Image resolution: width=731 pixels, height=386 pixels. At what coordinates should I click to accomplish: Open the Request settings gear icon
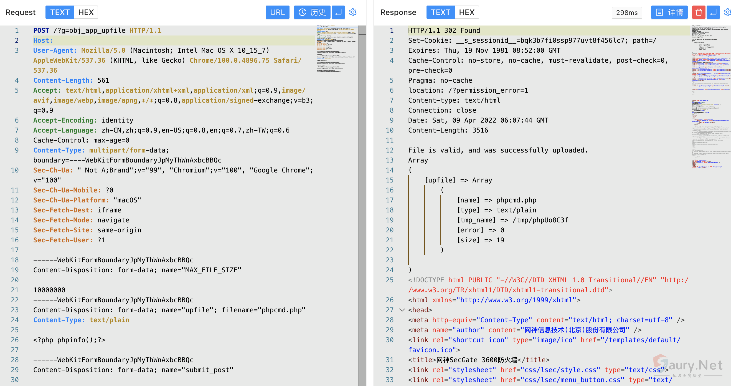pyautogui.click(x=353, y=12)
